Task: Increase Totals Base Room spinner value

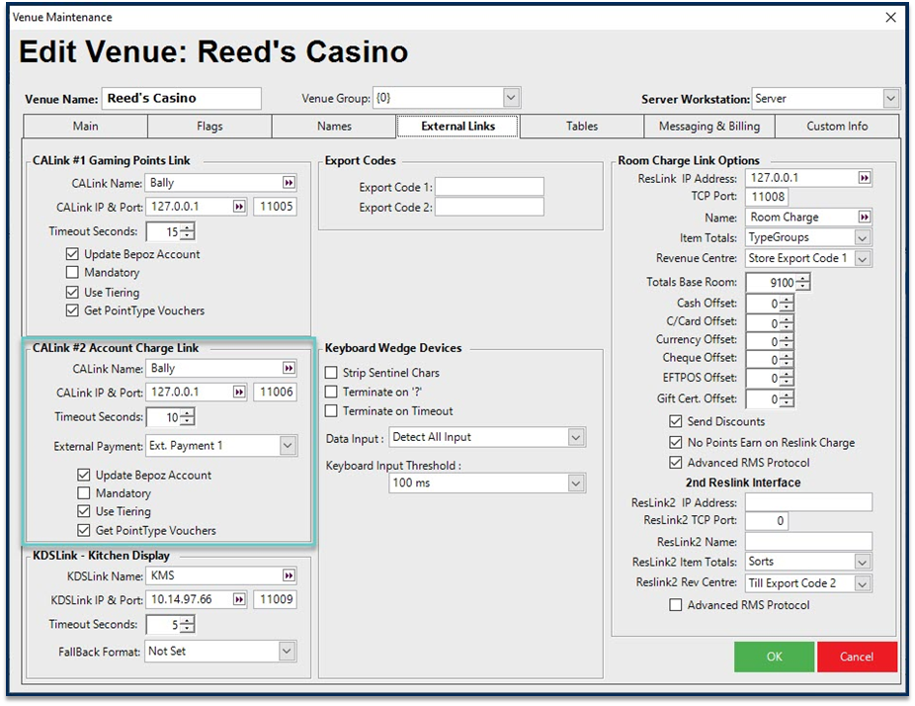Action: (x=803, y=278)
